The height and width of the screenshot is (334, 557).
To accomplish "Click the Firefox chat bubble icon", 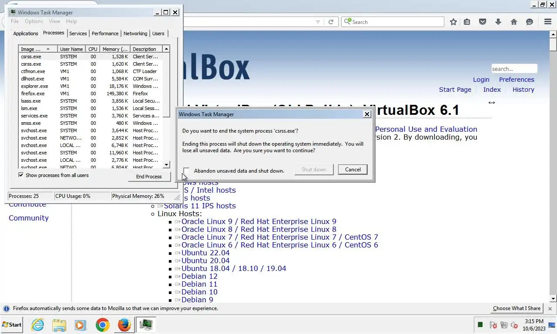I will [530, 22].
